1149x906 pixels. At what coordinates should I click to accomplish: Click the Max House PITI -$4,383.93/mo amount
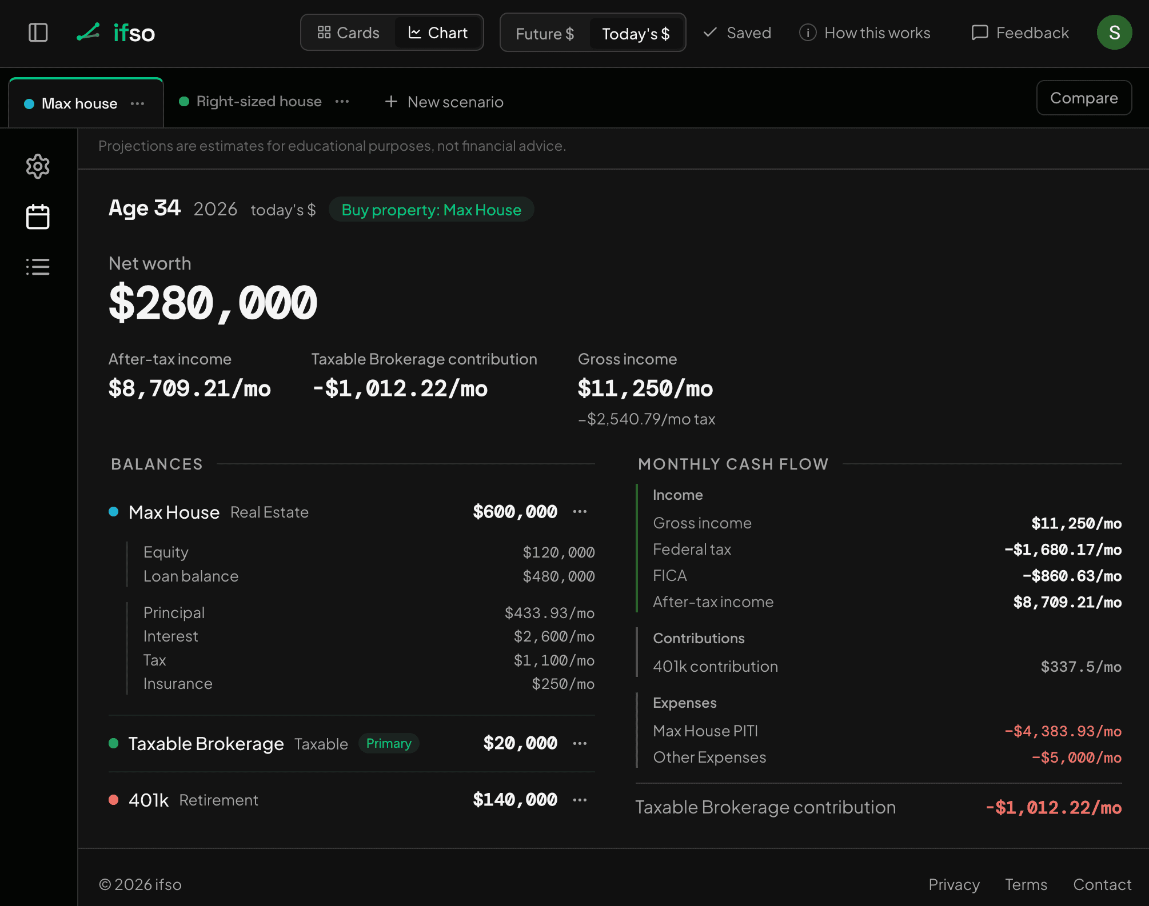(1063, 731)
